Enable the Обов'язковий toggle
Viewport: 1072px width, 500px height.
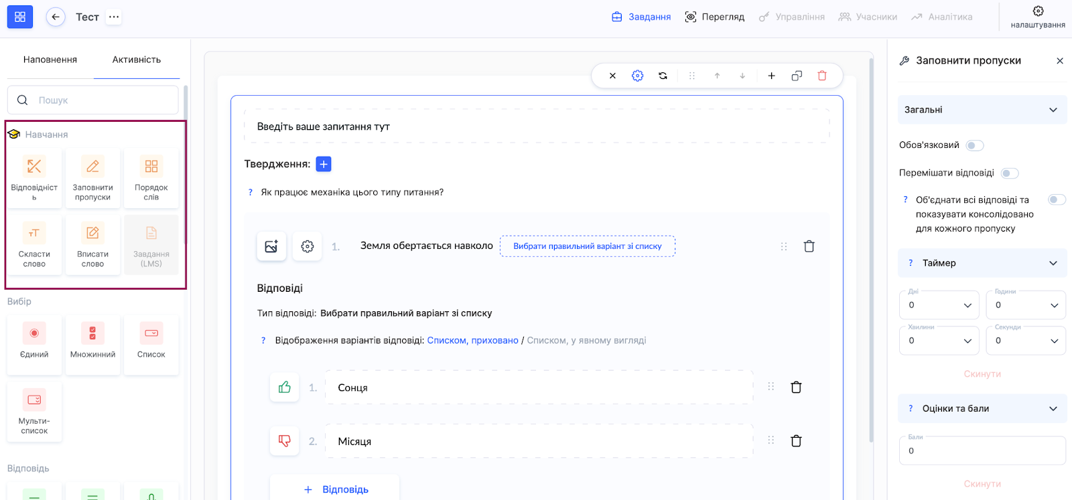(975, 145)
